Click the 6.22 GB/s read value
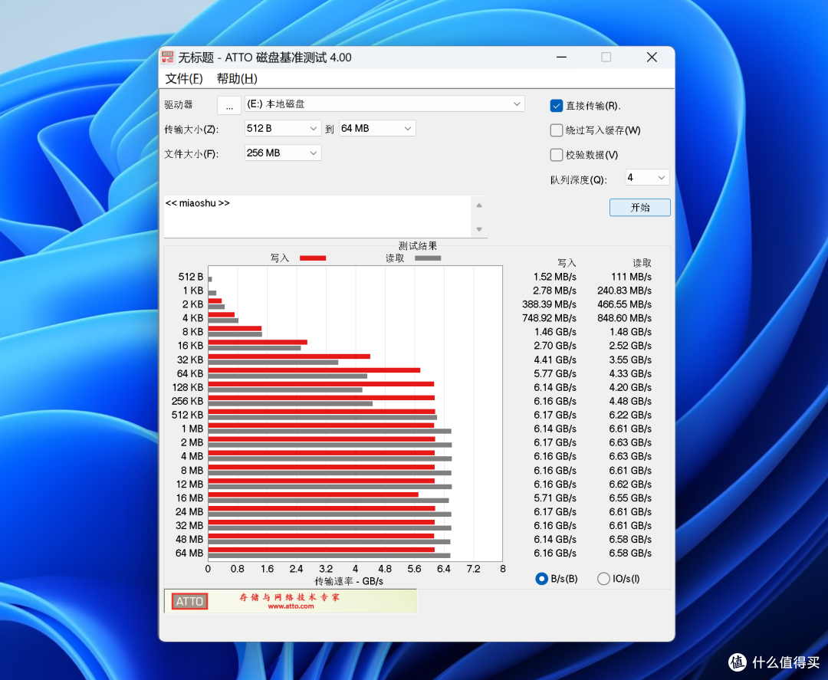Viewport: 828px width, 680px height. (x=630, y=415)
